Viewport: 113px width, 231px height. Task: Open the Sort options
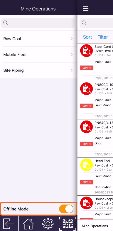coord(87,37)
